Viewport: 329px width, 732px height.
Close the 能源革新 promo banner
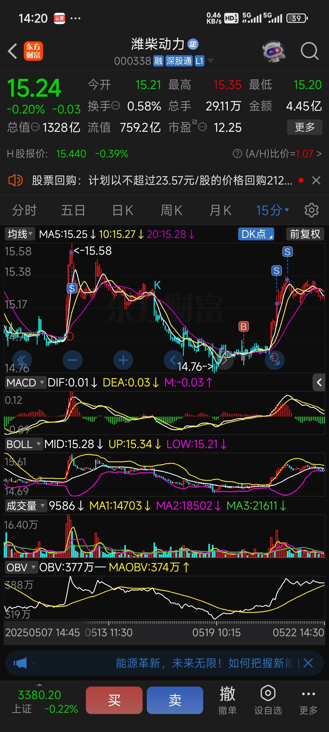(308, 663)
